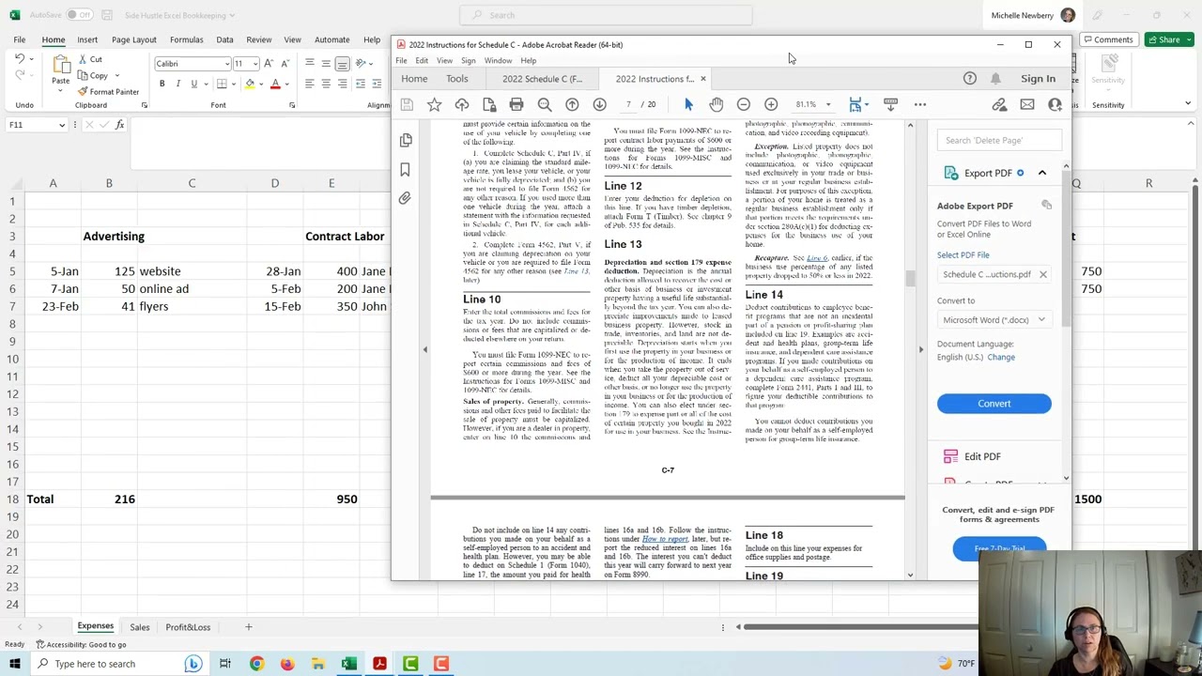The image size is (1202, 676).
Task: Click the Chrome icon on the taskbar
Action: [255, 664]
